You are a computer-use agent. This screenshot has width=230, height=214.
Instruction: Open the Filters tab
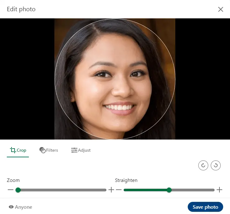(x=49, y=150)
